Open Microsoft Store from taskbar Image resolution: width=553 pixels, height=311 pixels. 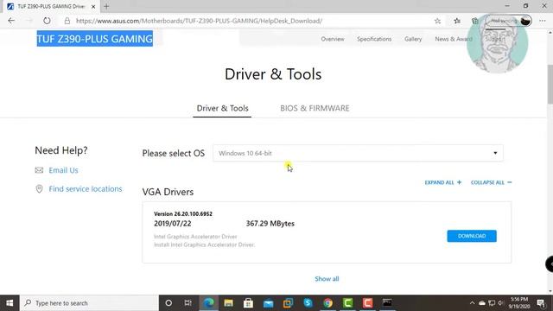pos(248,303)
